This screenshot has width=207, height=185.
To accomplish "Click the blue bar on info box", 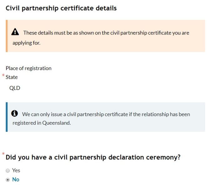I will coord(7,117).
